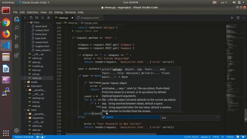Launch Google Chrome from the dock
Image resolution: width=247 pixels, height=139 pixels.
[6, 22]
